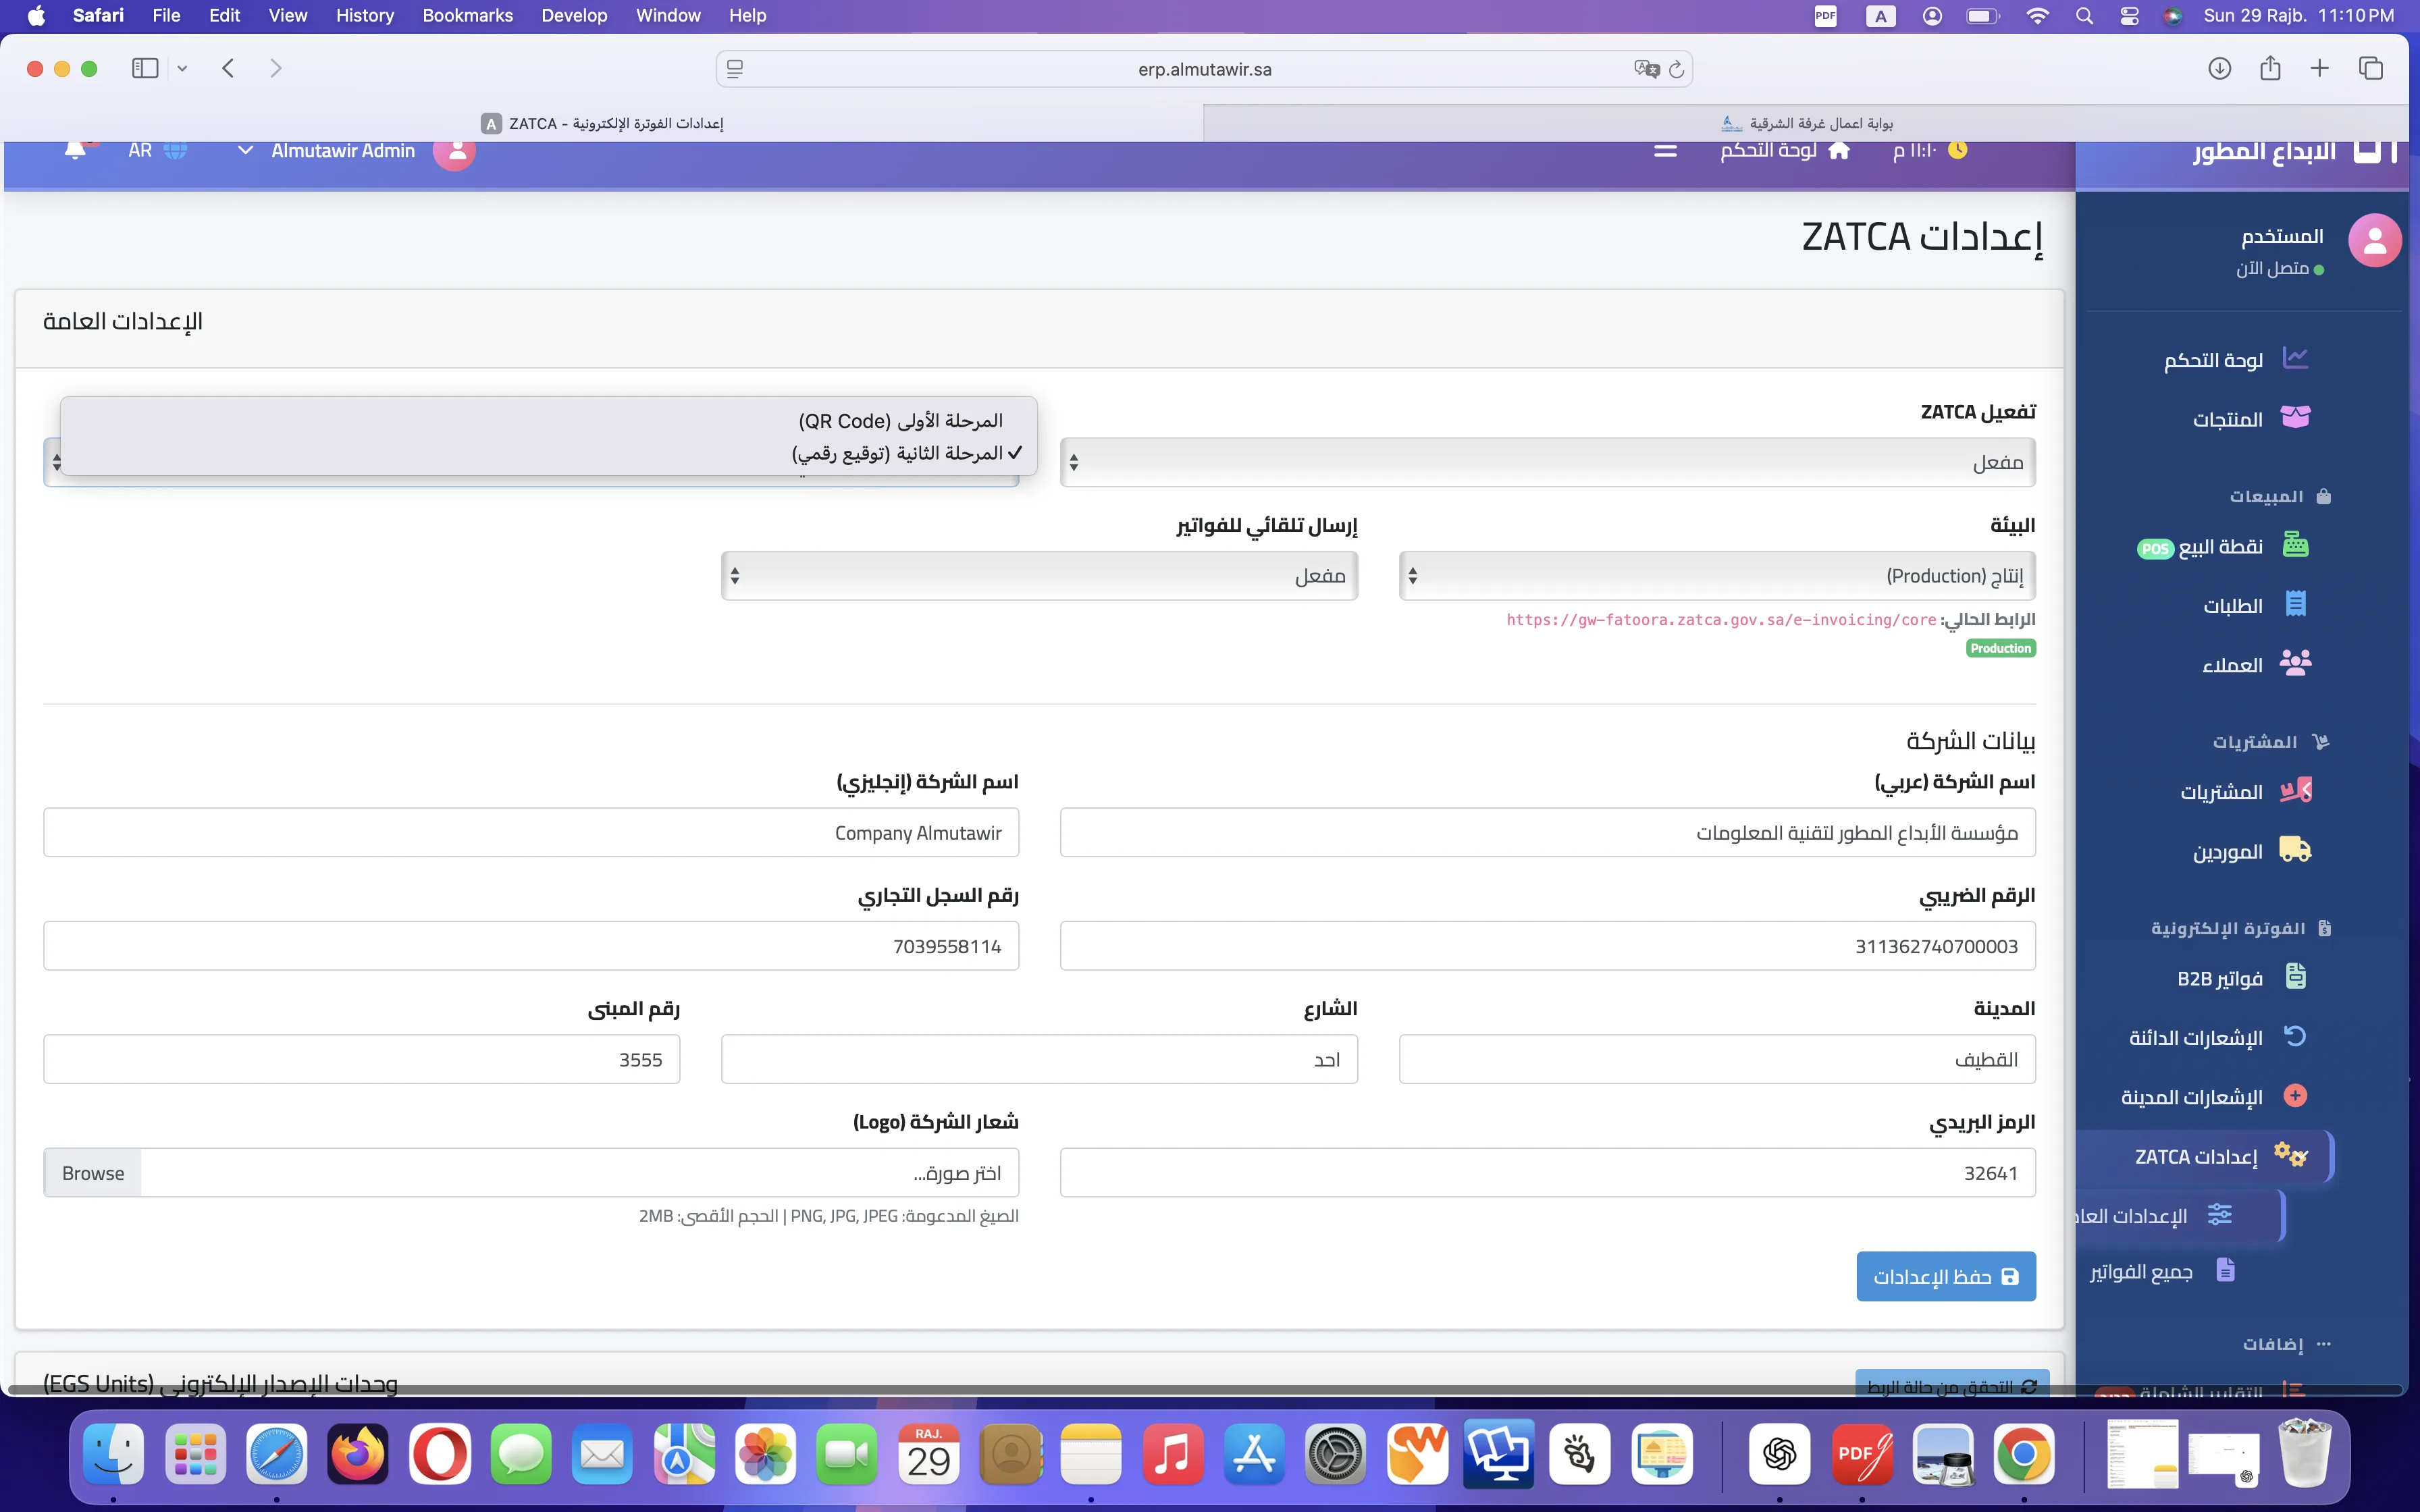Open Spotlight search in menu bar

coord(2084,15)
